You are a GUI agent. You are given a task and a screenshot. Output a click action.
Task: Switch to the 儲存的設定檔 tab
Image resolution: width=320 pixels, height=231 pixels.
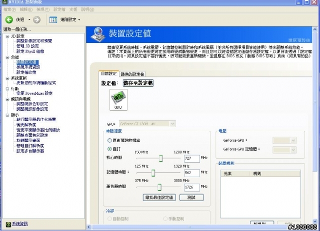click(132, 74)
